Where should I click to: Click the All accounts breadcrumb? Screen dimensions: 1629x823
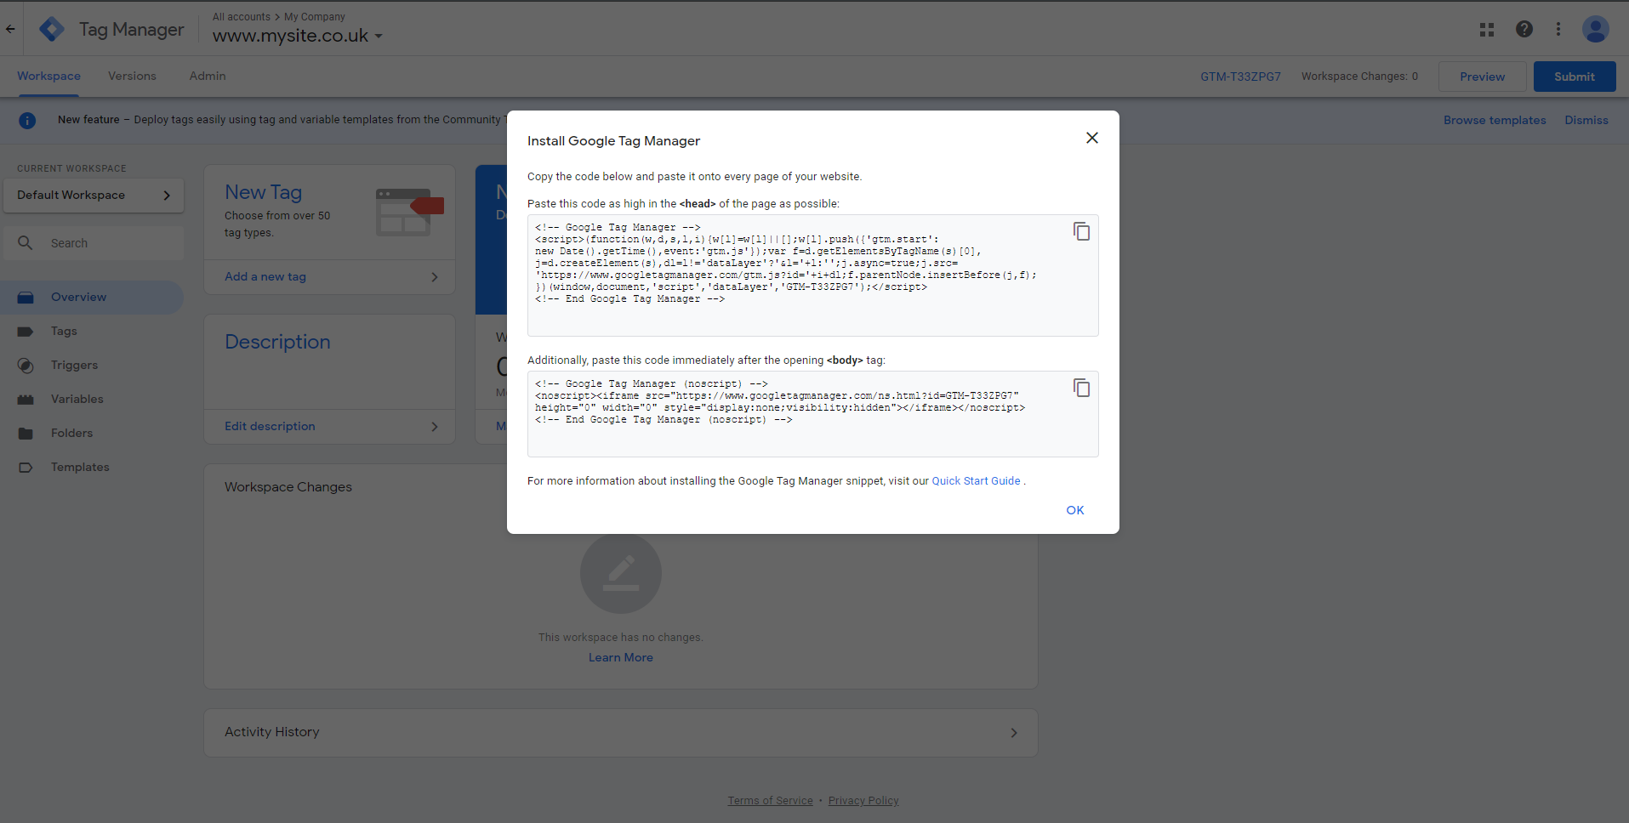tap(242, 17)
